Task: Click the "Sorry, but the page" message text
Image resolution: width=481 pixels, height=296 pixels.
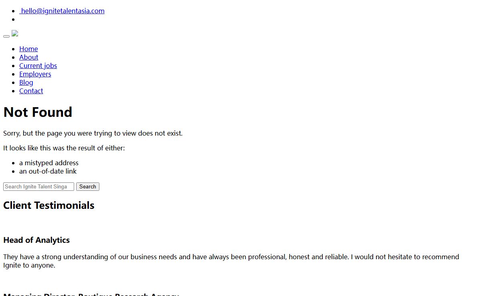Action: [93, 133]
